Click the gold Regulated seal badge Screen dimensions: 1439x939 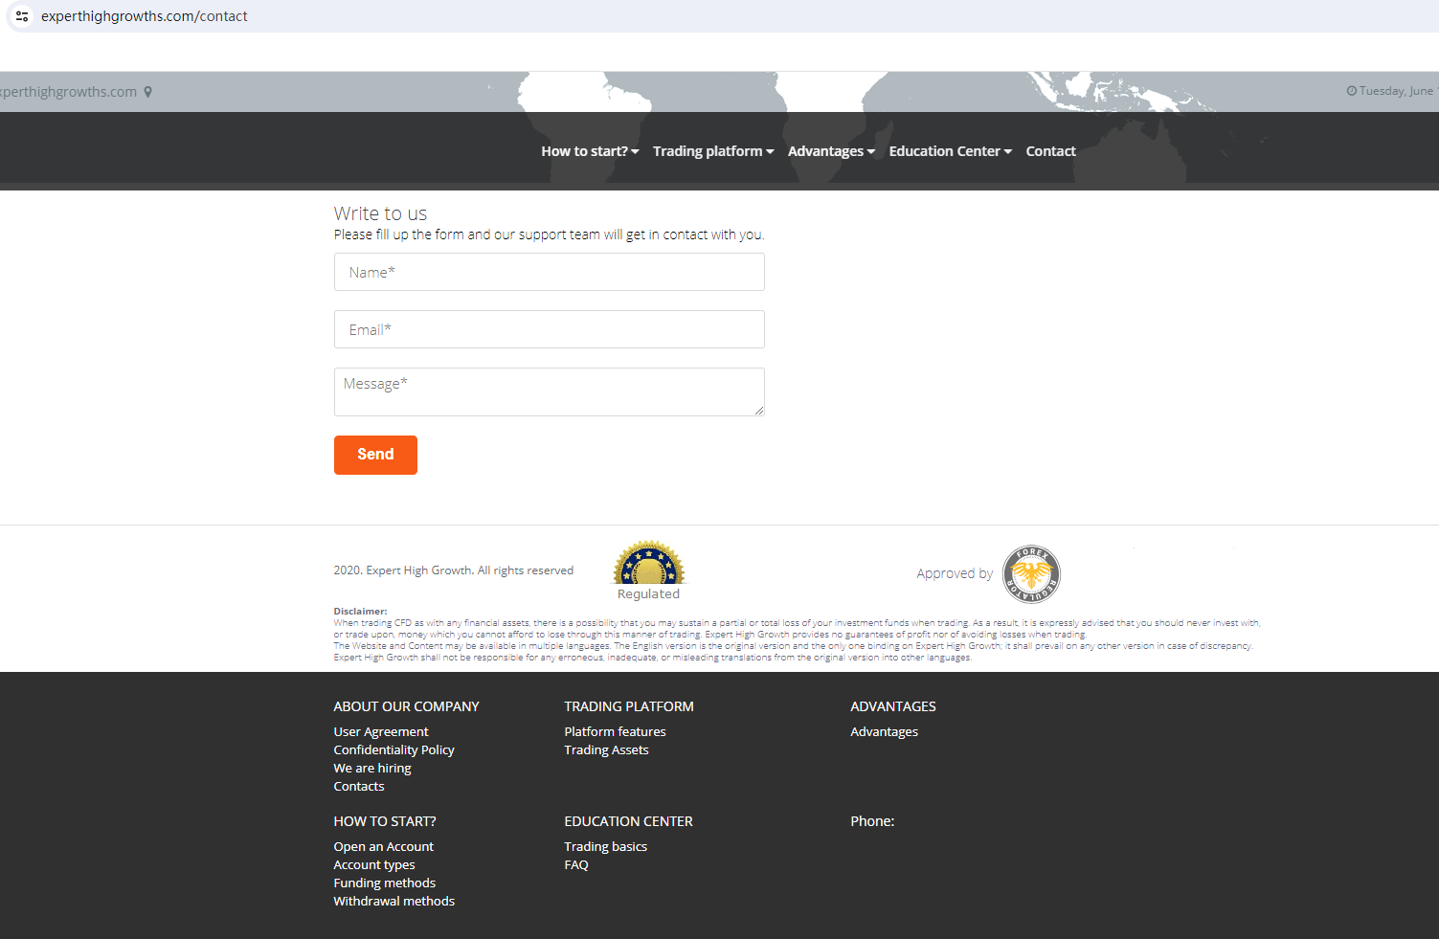(x=649, y=563)
